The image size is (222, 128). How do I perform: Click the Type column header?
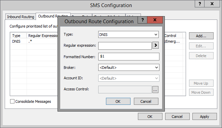(18, 36)
